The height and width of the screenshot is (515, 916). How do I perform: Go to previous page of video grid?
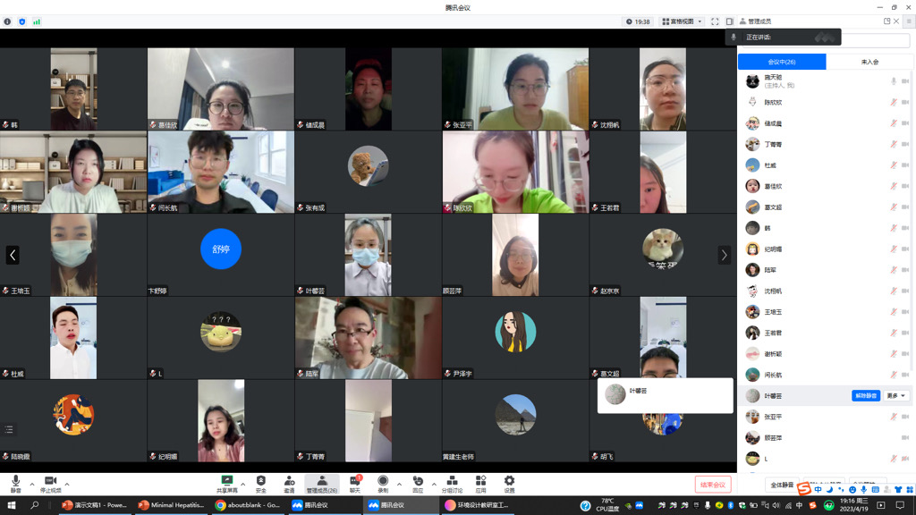click(13, 255)
